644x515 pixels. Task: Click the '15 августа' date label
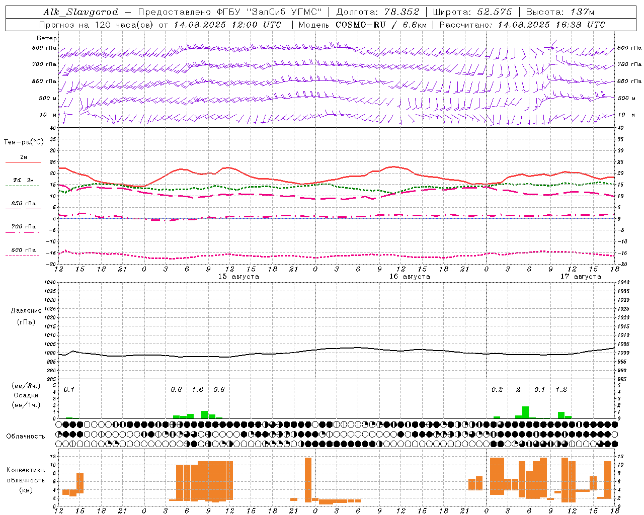coord(238,277)
